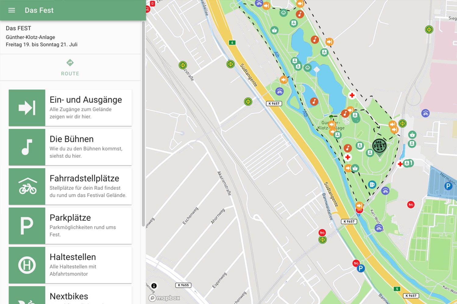The height and width of the screenshot is (304, 457).
Task: Click the P marker beside the Nextbike pin
Action: 361,268
